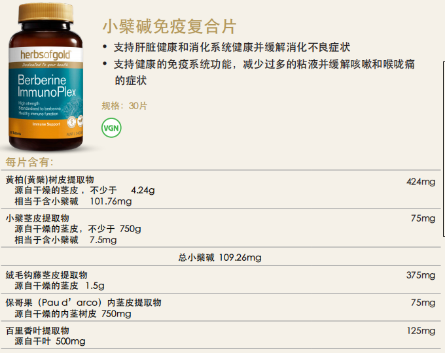This screenshot has height=353, width=445.
Task: Click the Berberine ImmunoPlex bottle image
Action: [x=46, y=76]
